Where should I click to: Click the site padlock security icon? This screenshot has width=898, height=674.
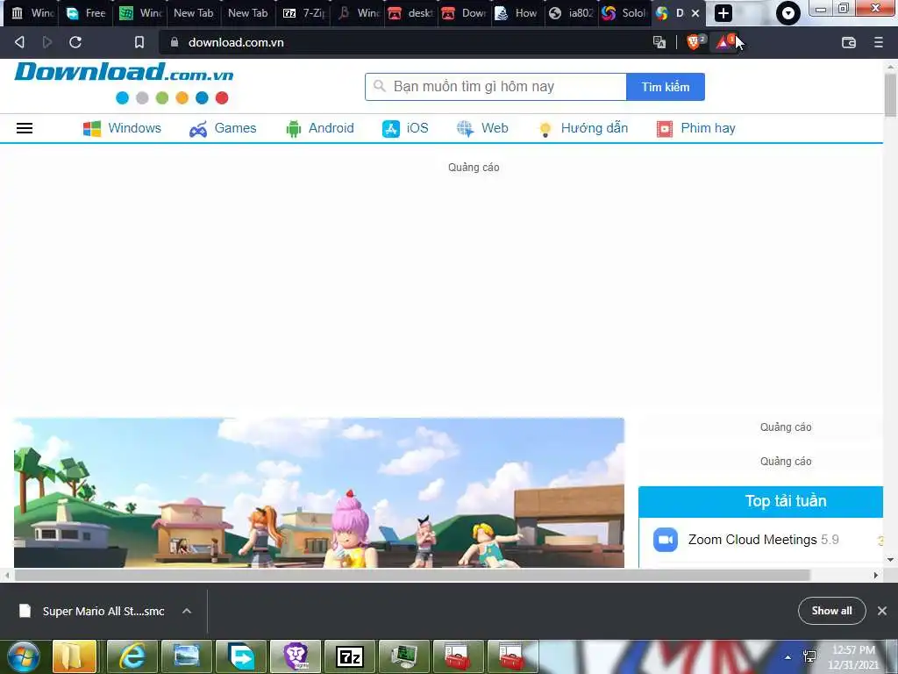175,42
